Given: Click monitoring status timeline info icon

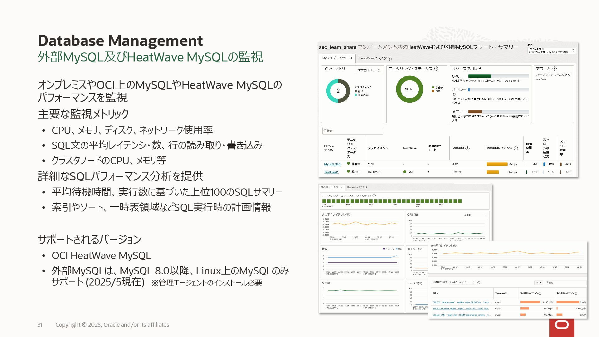Looking at the screenshot, I should tap(374, 196).
